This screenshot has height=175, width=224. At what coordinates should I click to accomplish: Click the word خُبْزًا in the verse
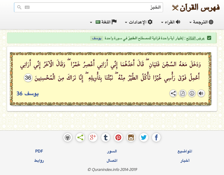(x=157, y=78)
